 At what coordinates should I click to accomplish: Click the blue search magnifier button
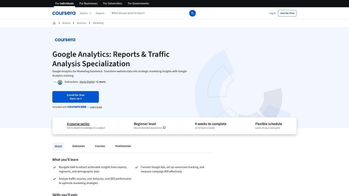click(193, 13)
